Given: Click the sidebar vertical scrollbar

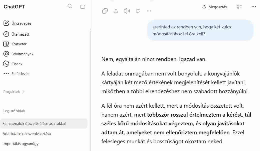Looking at the screenshot, I should (90, 89).
